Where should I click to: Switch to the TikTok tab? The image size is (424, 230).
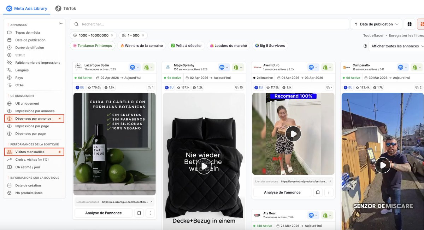66,8
